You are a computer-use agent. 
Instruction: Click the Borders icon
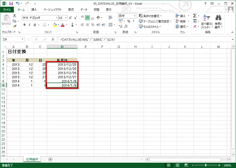45,25
